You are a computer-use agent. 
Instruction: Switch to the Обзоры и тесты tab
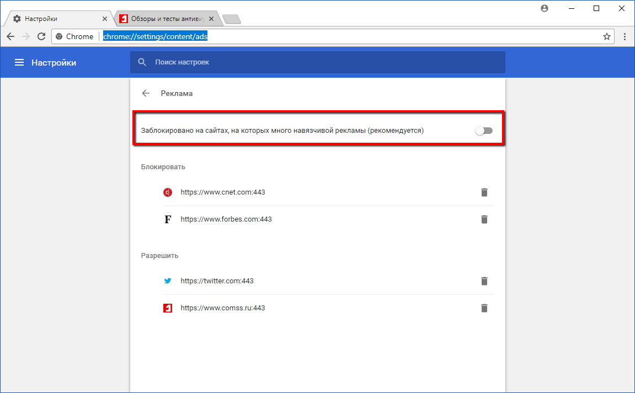click(168, 19)
